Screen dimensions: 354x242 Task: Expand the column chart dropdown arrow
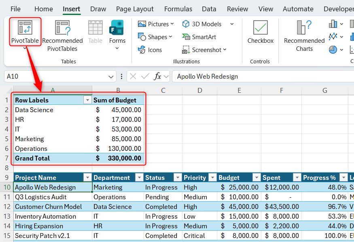pyautogui.click(x=341, y=24)
